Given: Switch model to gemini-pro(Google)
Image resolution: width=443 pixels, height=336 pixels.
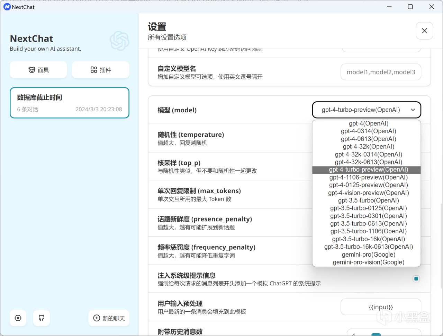Looking at the screenshot, I should [x=367, y=255].
